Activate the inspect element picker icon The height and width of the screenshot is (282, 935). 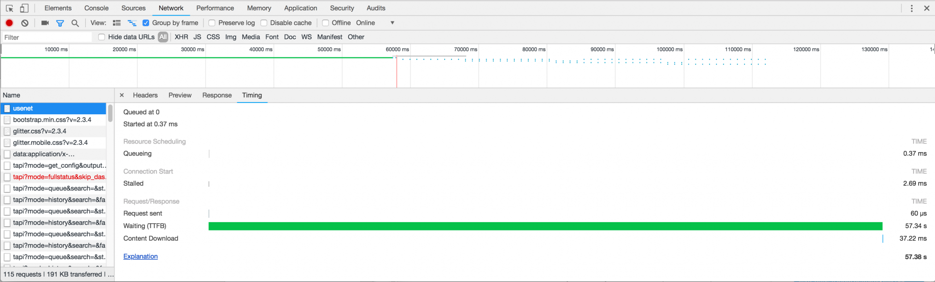[10, 8]
